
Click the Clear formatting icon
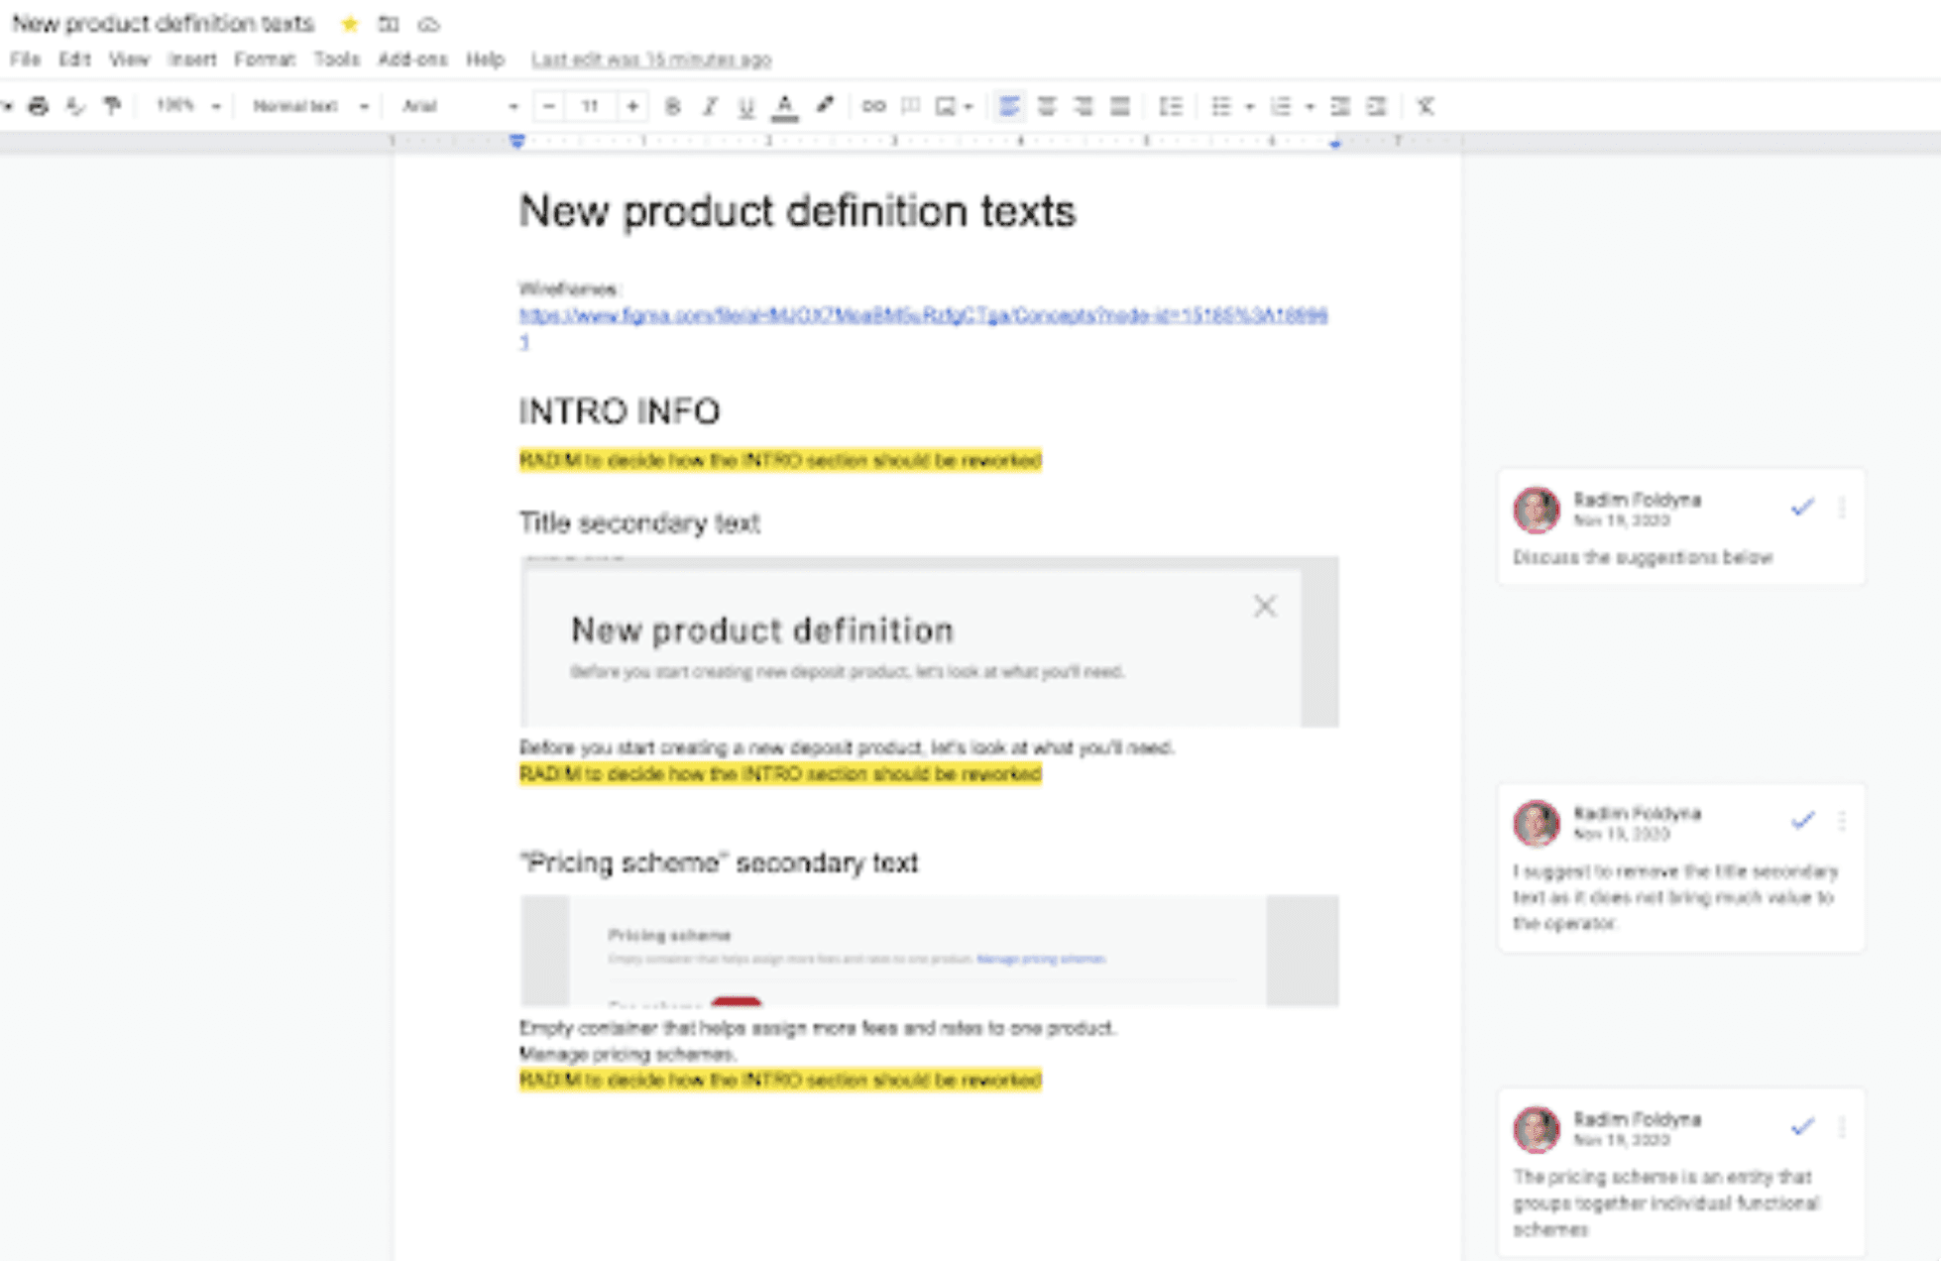[1426, 106]
